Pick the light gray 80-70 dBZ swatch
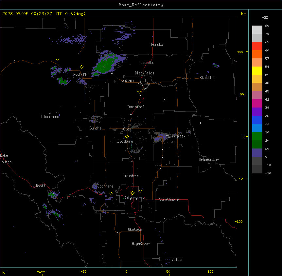282x276 pixels. 257,30
